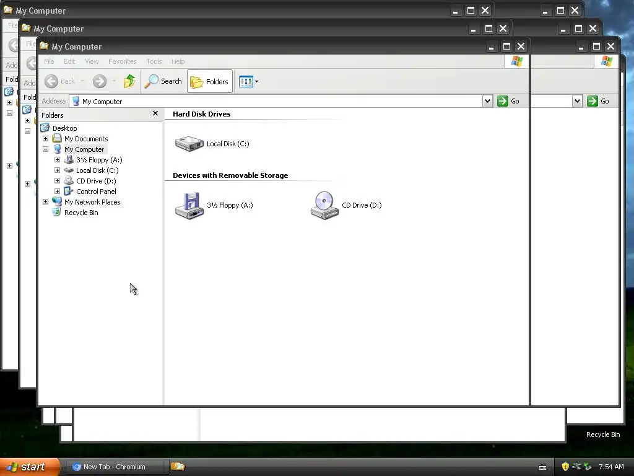Open the address bar dropdown of the front window
The width and height of the screenshot is (634, 476).
tap(488, 101)
